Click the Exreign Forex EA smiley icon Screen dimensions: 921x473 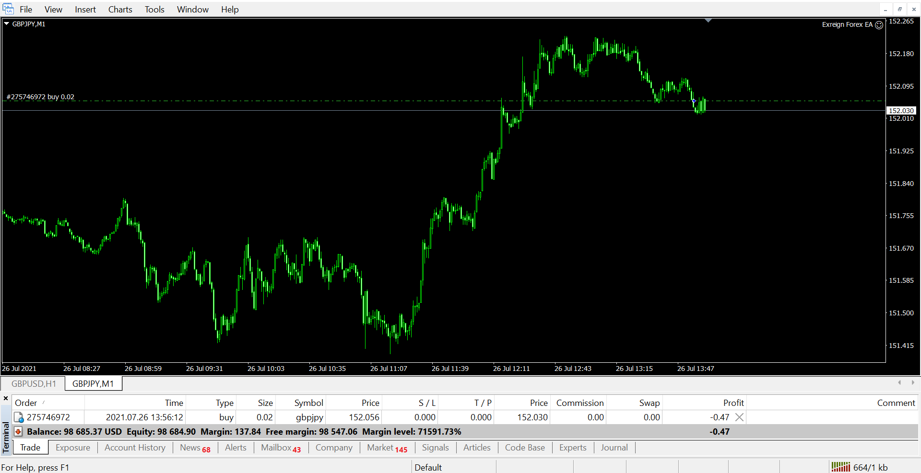pyautogui.click(x=879, y=25)
